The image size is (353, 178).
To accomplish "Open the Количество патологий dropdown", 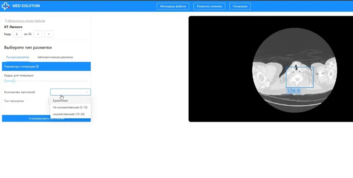I will coord(71,92).
